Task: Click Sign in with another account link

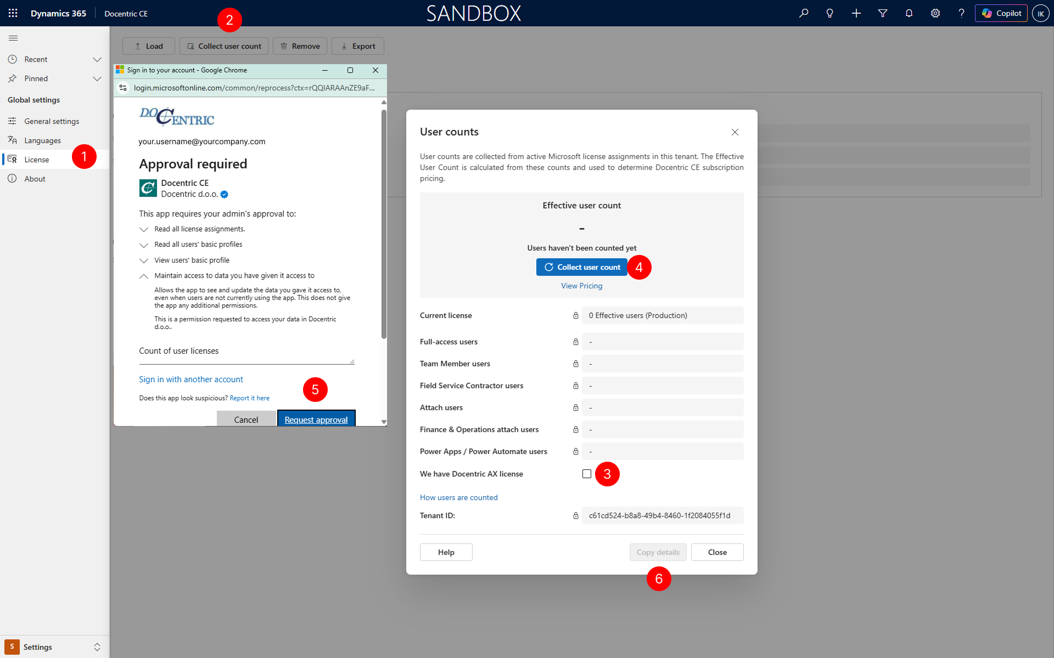Action: [191, 379]
